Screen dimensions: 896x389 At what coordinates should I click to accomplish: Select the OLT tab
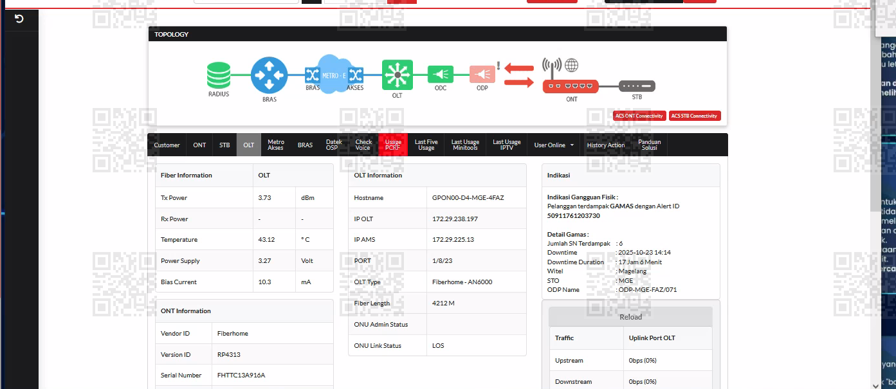(x=249, y=145)
